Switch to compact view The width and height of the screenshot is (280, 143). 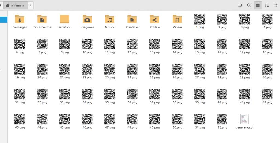pyautogui.click(x=276, y=5)
